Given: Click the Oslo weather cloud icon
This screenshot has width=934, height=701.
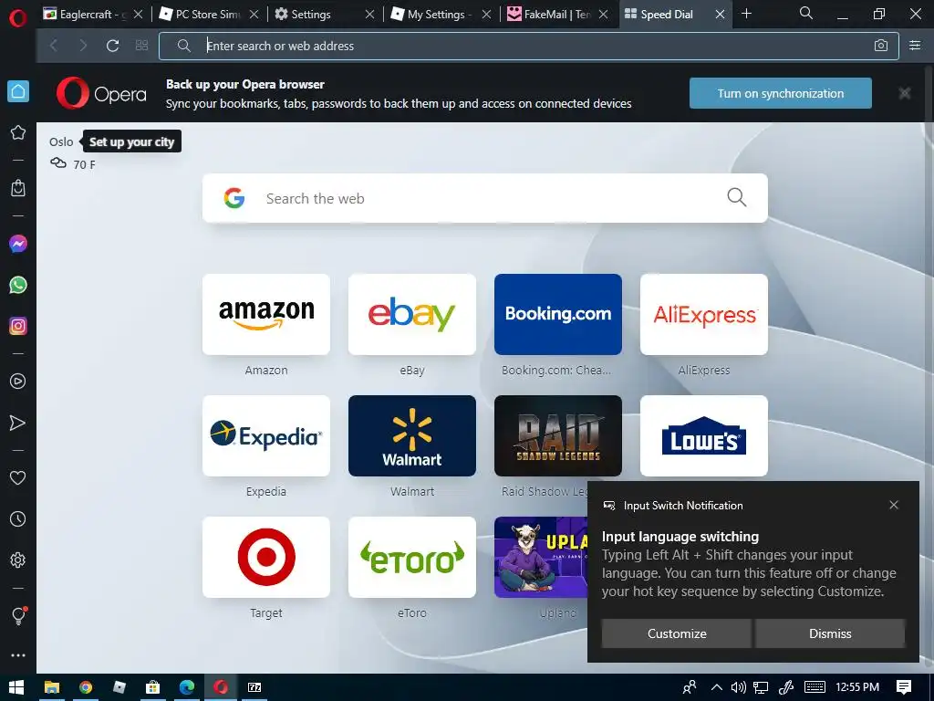Looking at the screenshot, I should [x=58, y=163].
